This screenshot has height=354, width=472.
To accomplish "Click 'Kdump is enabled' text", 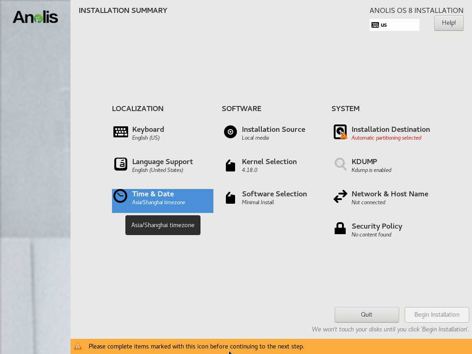I will click(x=371, y=170).
